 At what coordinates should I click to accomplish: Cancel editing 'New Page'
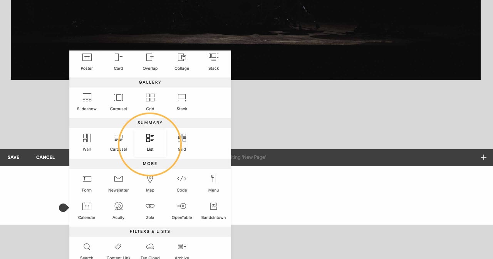45,157
